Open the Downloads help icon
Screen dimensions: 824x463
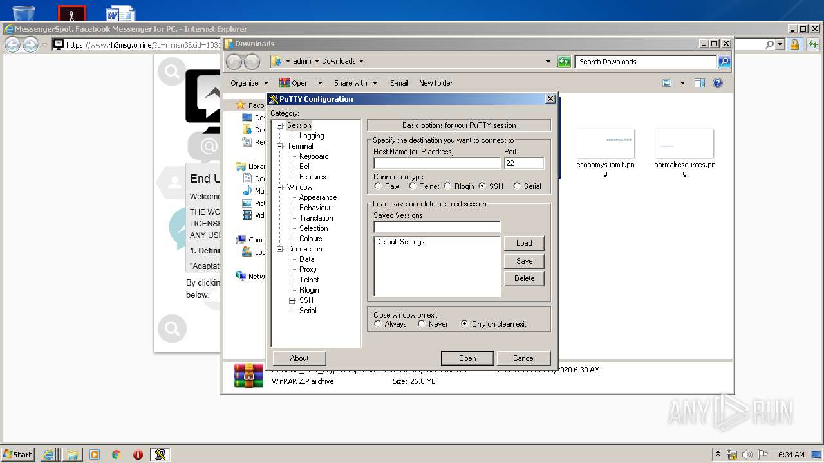[718, 83]
